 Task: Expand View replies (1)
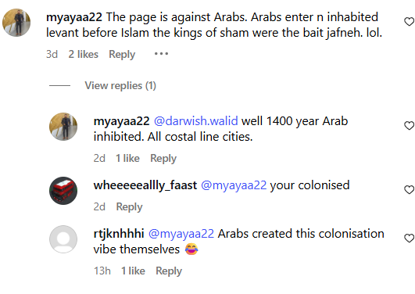point(120,85)
